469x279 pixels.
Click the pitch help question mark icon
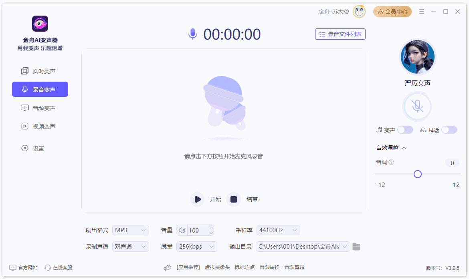[x=391, y=163]
